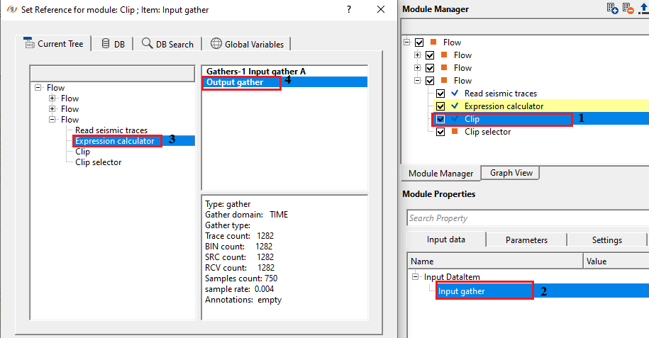Click the help question mark in dialog title
The height and width of the screenshot is (338, 649).
tap(348, 9)
